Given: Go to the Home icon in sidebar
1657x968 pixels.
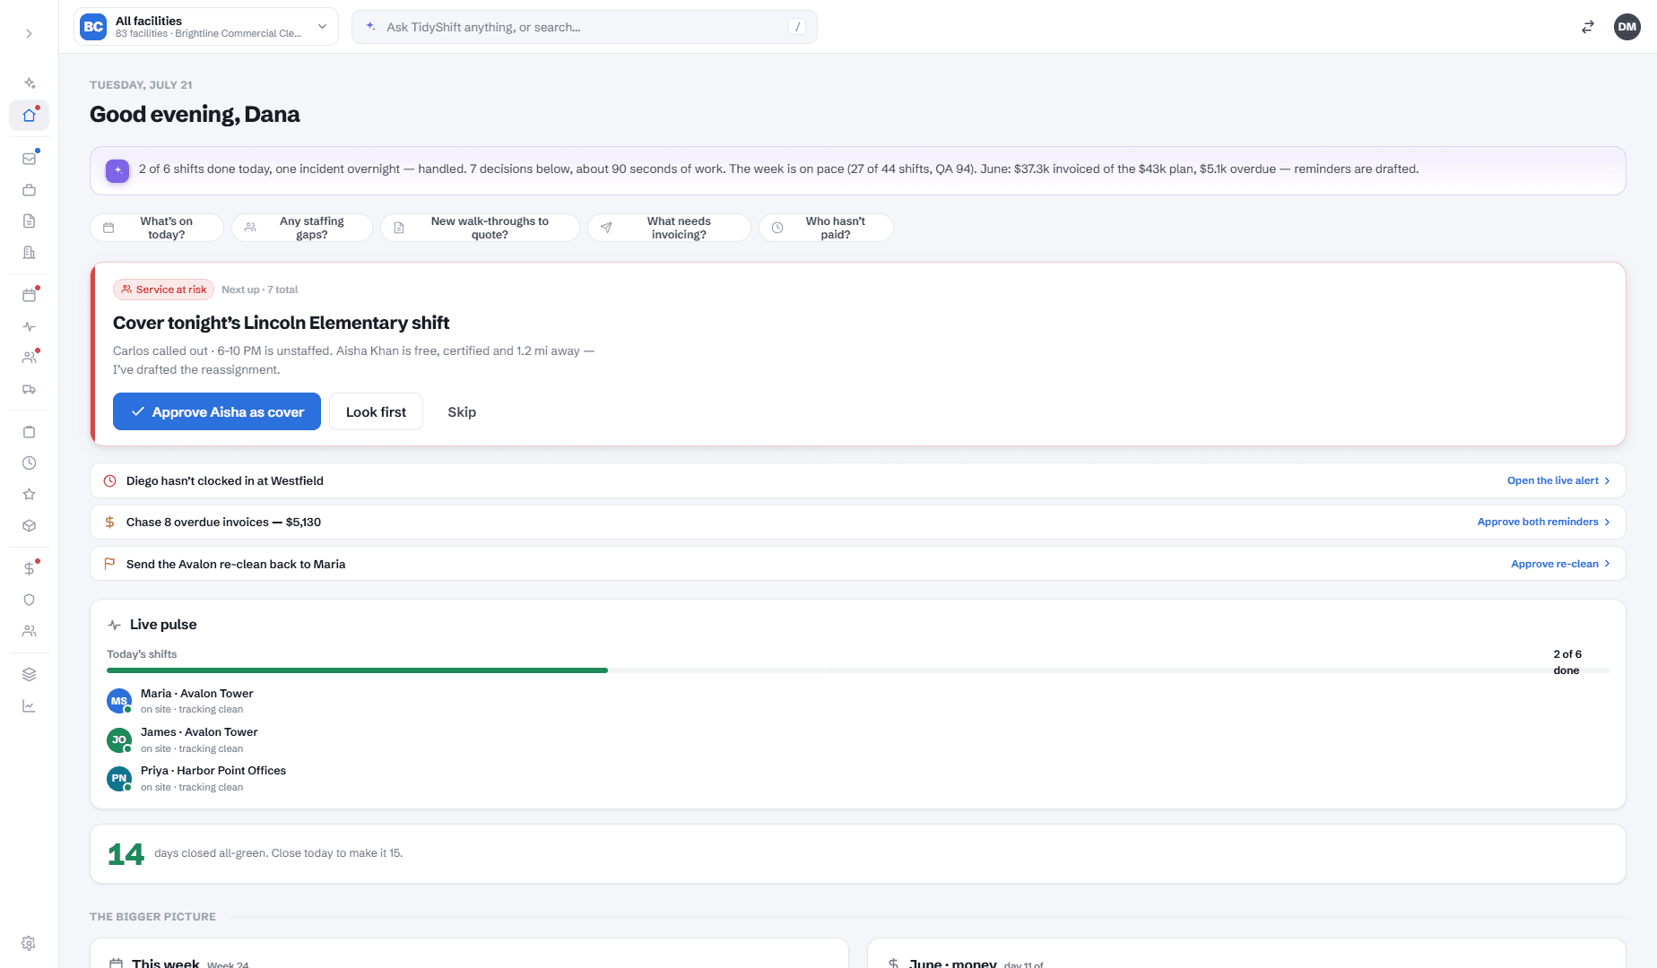Looking at the screenshot, I should [29, 115].
